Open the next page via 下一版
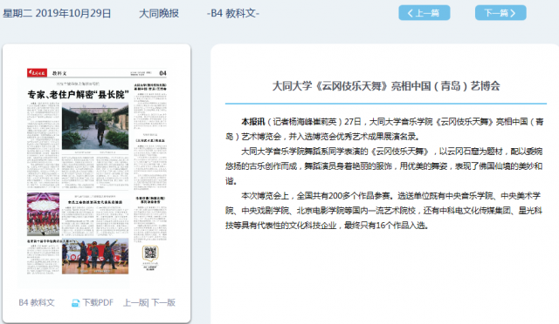 click(163, 302)
